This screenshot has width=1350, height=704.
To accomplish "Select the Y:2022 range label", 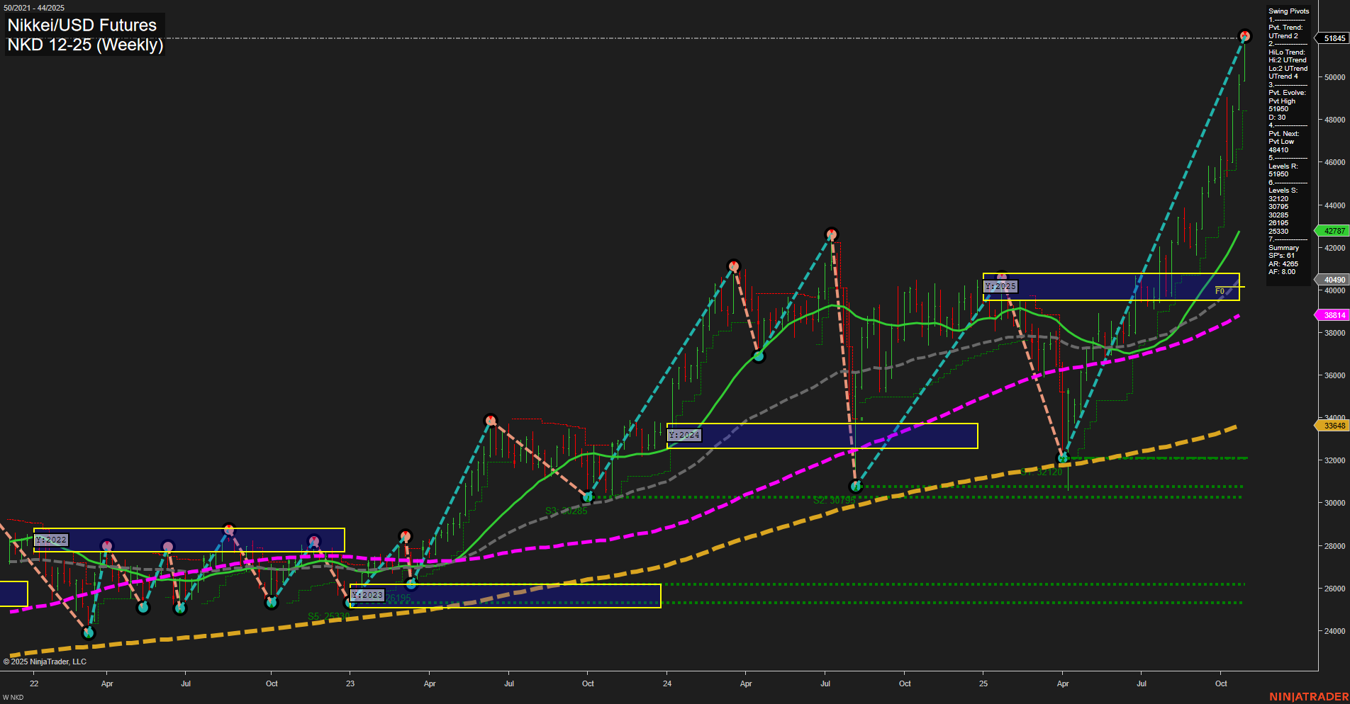I will pyautogui.click(x=52, y=540).
